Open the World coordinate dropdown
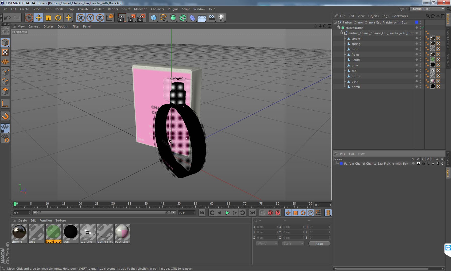The image size is (451, 271). [267, 244]
